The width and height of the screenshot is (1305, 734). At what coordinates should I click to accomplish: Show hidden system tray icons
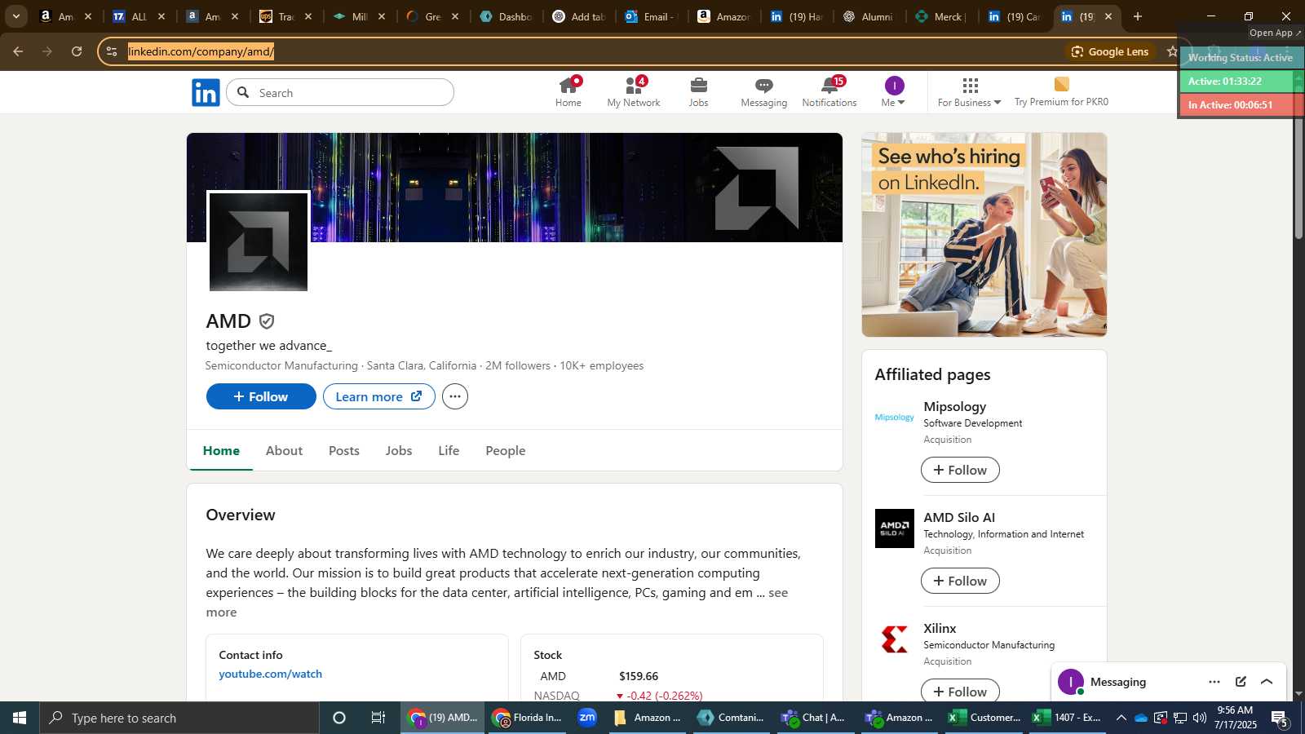pos(1121,718)
